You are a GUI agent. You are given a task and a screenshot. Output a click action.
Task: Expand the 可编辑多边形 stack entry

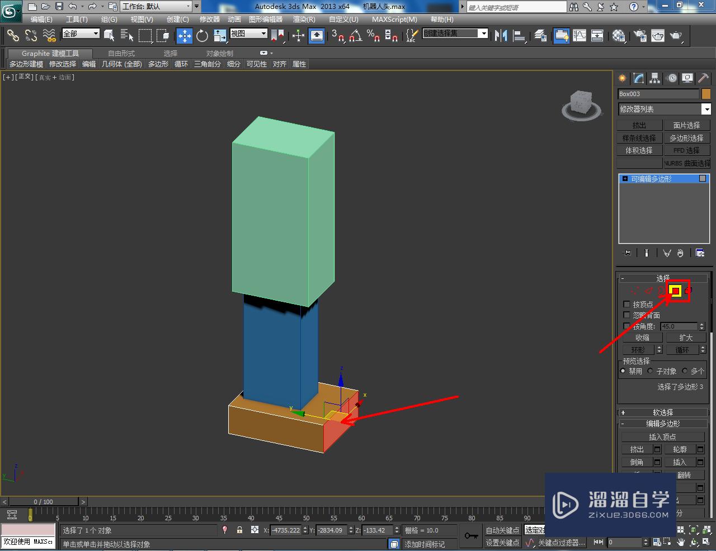[625, 179]
